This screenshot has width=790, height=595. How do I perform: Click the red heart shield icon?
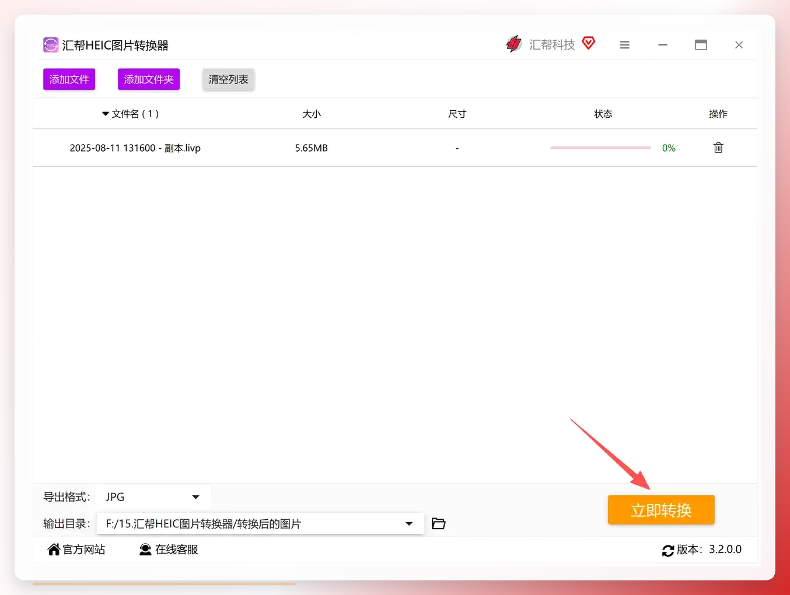coord(589,43)
